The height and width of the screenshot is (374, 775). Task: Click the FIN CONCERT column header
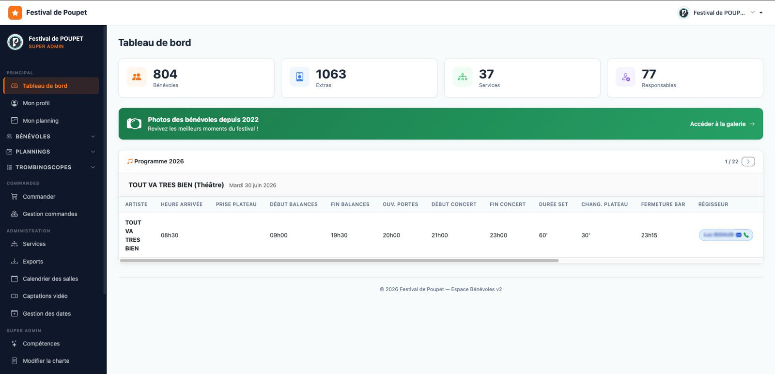click(x=508, y=204)
